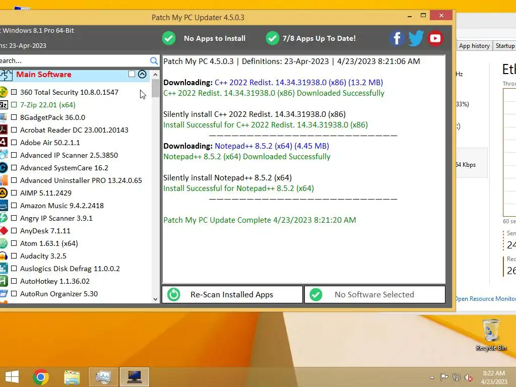The image size is (516, 387).
Task: Click the Atom app icon
Action: (4, 243)
